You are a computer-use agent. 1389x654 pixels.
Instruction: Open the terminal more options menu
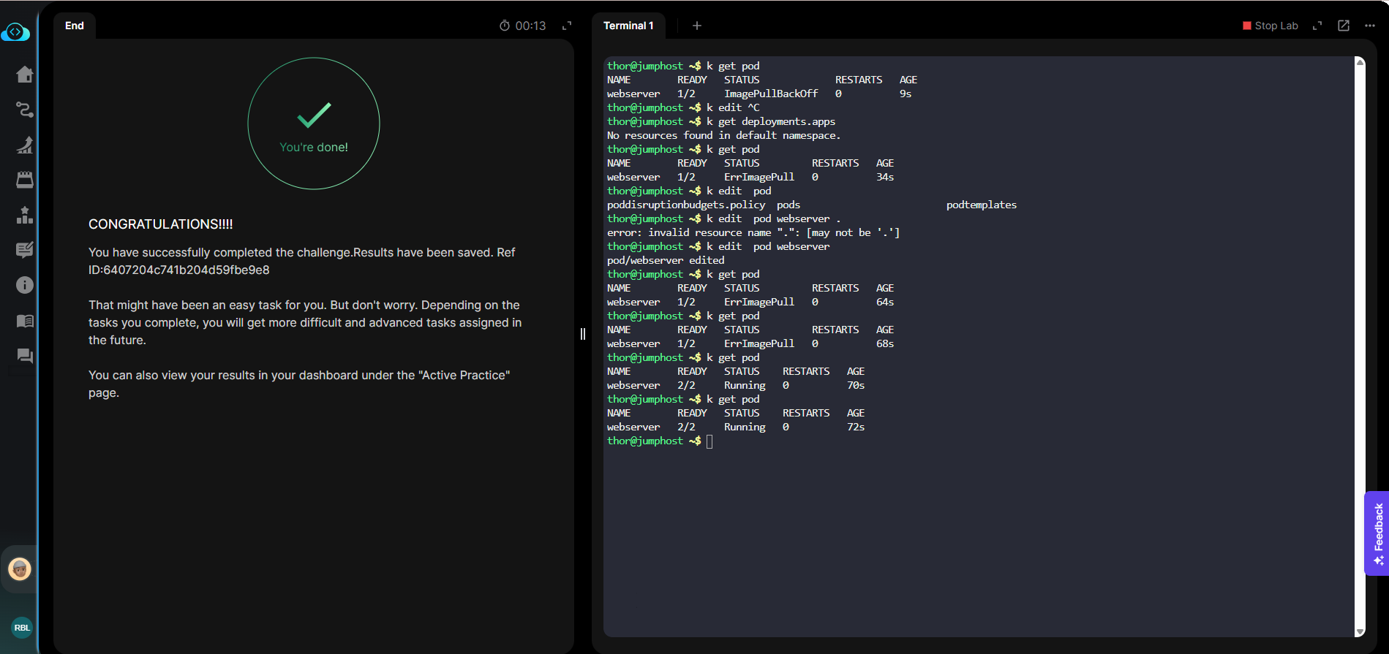1370,26
